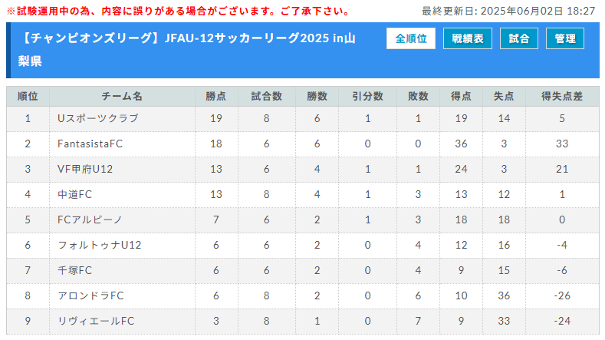Viewport: 605px width, 340px height.
Task: Click the 得点 column header
Action: [x=461, y=97]
